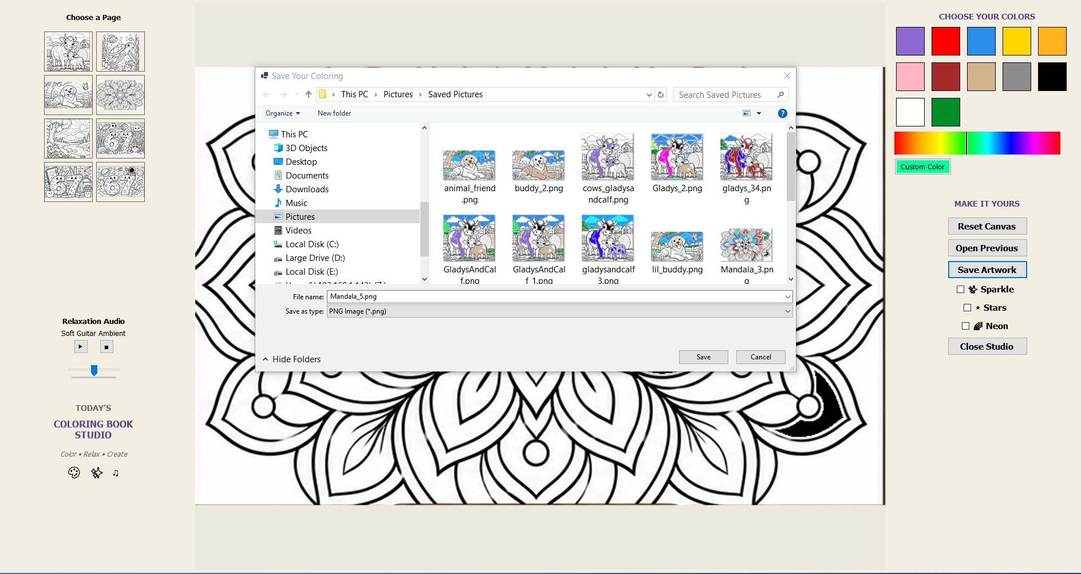This screenshot has width=1081, height=574.
Task: Enable the Sparkle effect checkbox
Action: (x=961, y=290)
